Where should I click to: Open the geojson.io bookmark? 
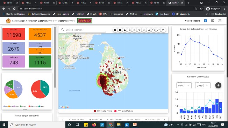point(116,14)
